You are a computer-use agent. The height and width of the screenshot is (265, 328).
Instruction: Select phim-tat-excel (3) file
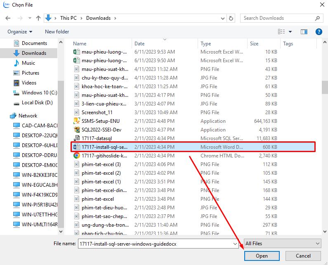(x=193, y=164)
